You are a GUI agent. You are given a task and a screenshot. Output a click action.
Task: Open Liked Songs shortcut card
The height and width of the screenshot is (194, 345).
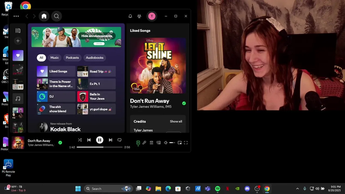pos(56,71)
